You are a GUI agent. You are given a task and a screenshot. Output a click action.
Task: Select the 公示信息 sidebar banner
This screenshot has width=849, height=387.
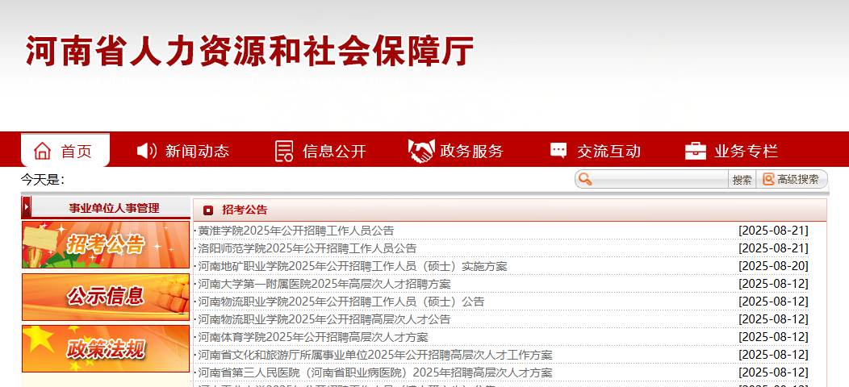[x=106, y=297]
